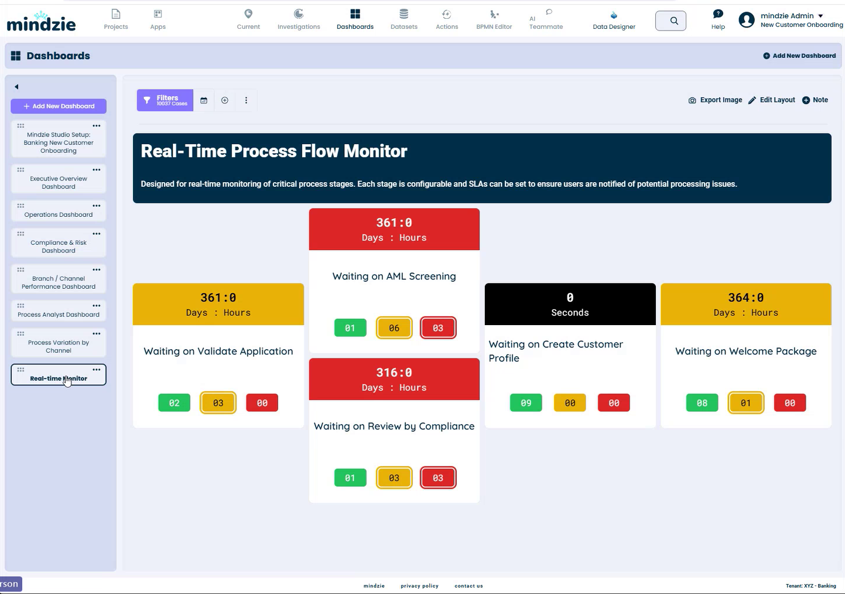Open options menu for Executive Overview Dashboard
This screenshot has height=594, width=845.
pyautogui.click(x=97, y=170)
